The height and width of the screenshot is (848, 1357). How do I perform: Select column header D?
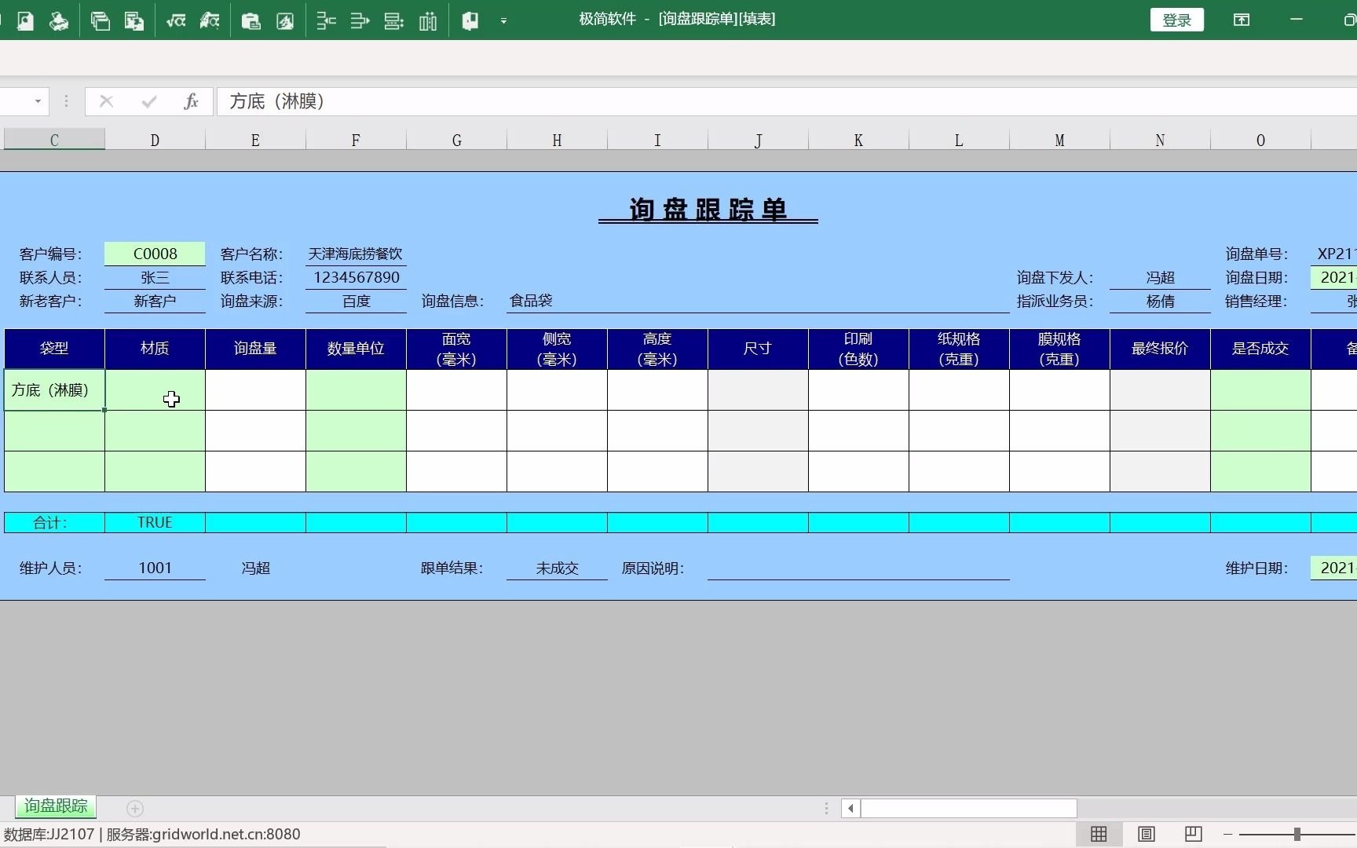coord(155,140)
